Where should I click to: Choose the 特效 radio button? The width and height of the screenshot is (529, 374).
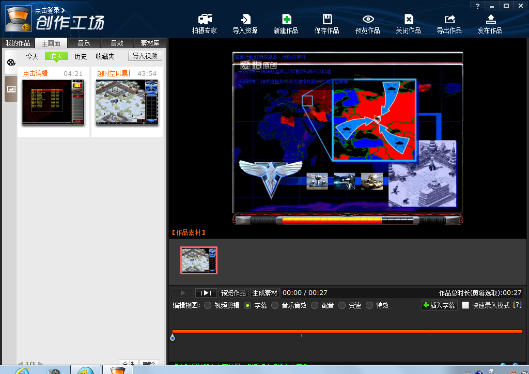click(369, 305)
